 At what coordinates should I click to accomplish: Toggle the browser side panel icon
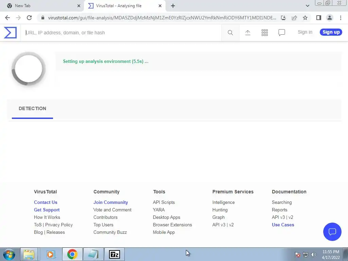pos(319,18)
